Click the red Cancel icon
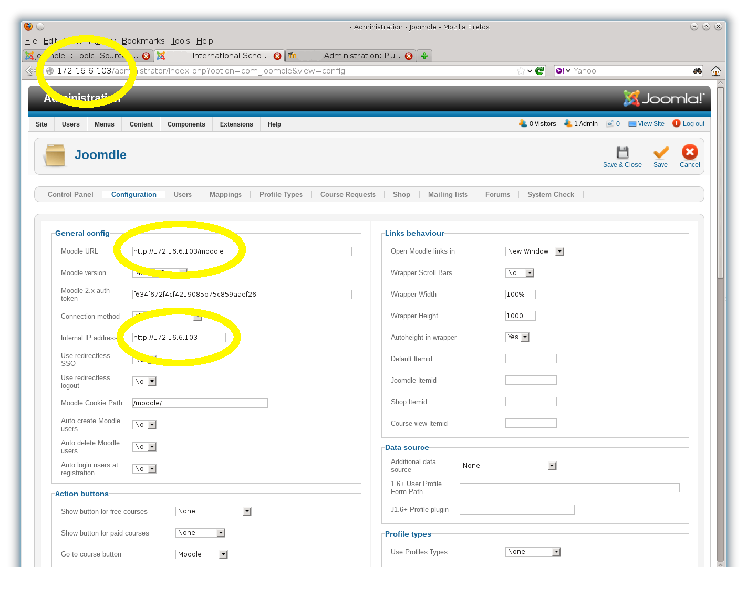The image size is (747, 598). pyautogui.click(x=690, y=152)
